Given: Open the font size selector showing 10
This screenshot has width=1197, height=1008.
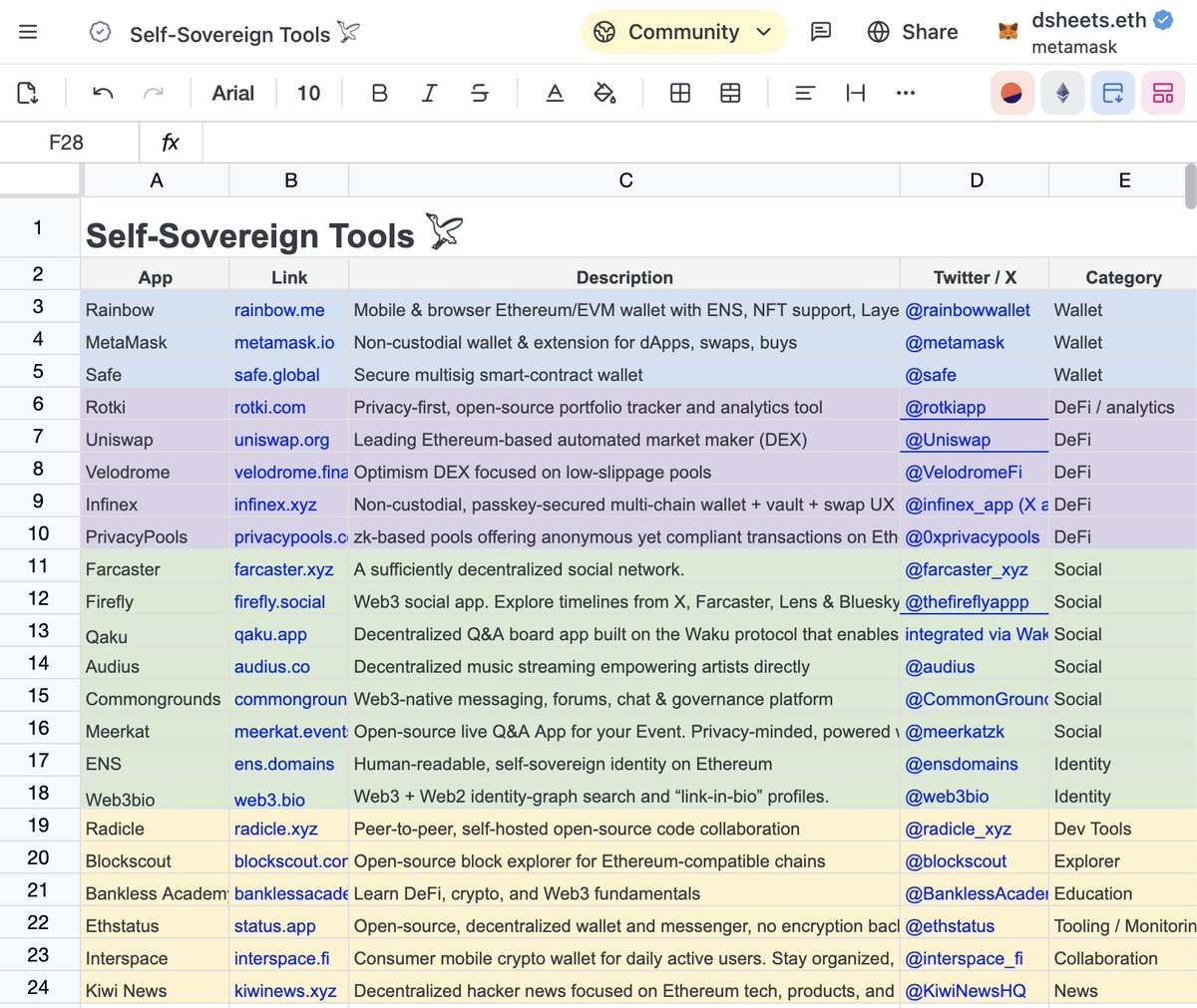Looking at the screenshot, I should click(308, 93).
